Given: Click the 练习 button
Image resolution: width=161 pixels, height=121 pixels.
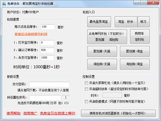Looking at the screenshot, I should [144, 22].
